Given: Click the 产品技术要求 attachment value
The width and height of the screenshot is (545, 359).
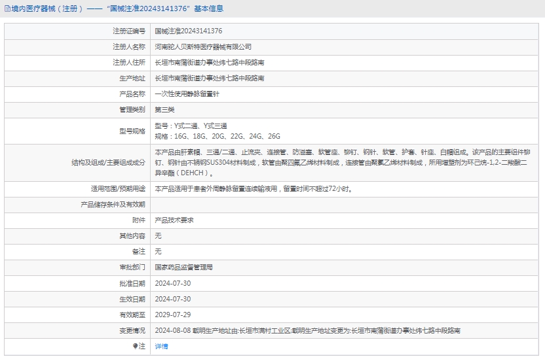Looking at the screenshot, I should [174, 220].
